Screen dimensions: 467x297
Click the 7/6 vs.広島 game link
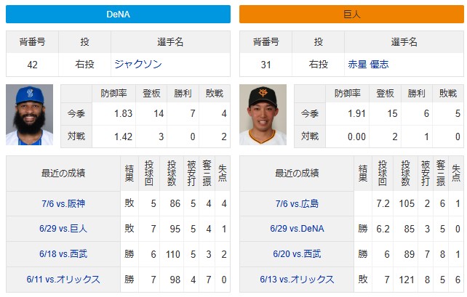point(297,203)
